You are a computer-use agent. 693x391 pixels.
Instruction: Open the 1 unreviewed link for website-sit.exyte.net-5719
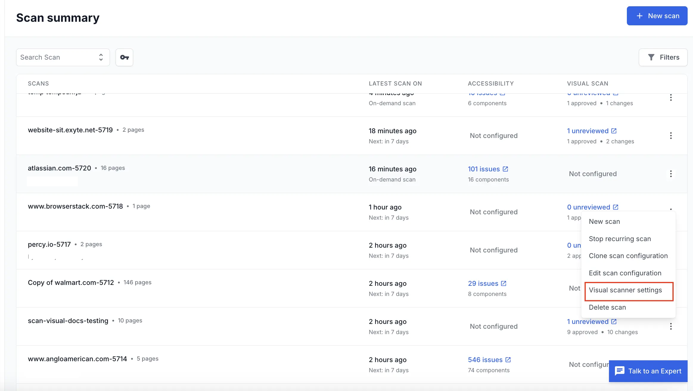tap(588, 131)
